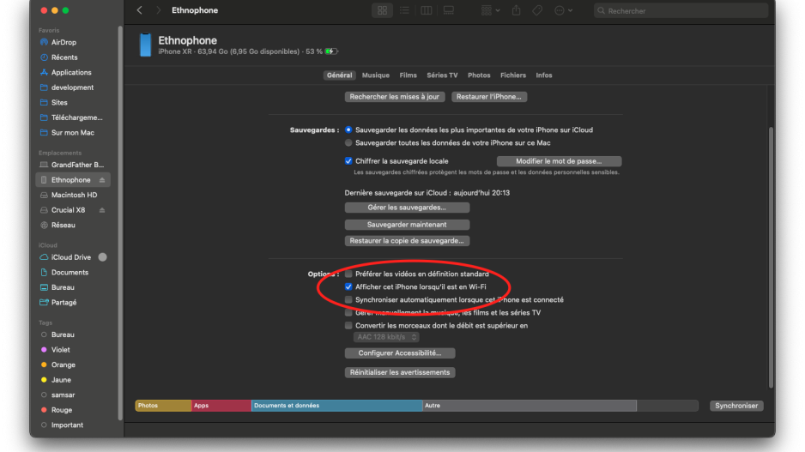805x452 pixels.
Task: Click Configurer Accessibilité button
Action: [x=399, y=353]
